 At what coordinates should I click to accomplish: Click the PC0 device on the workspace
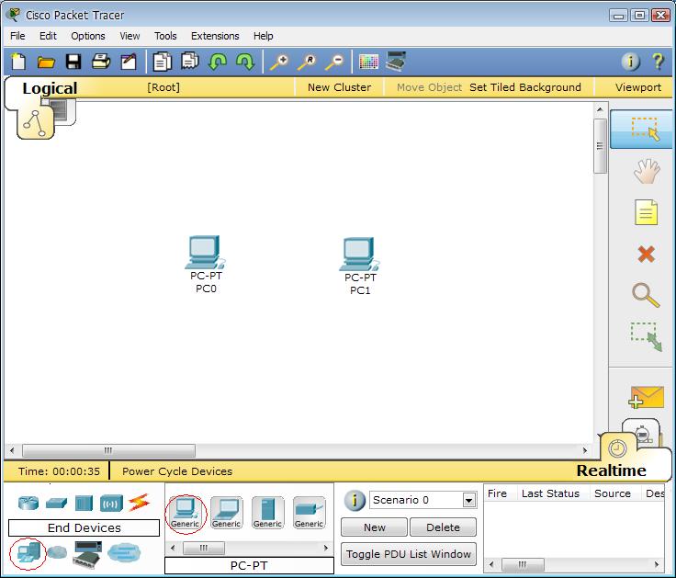click(x=205, y=253)
